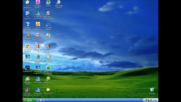Select the orange headphones character icon
Viewport: 181px width, 102px height.
pyautogui.click(x=27, y=46)
